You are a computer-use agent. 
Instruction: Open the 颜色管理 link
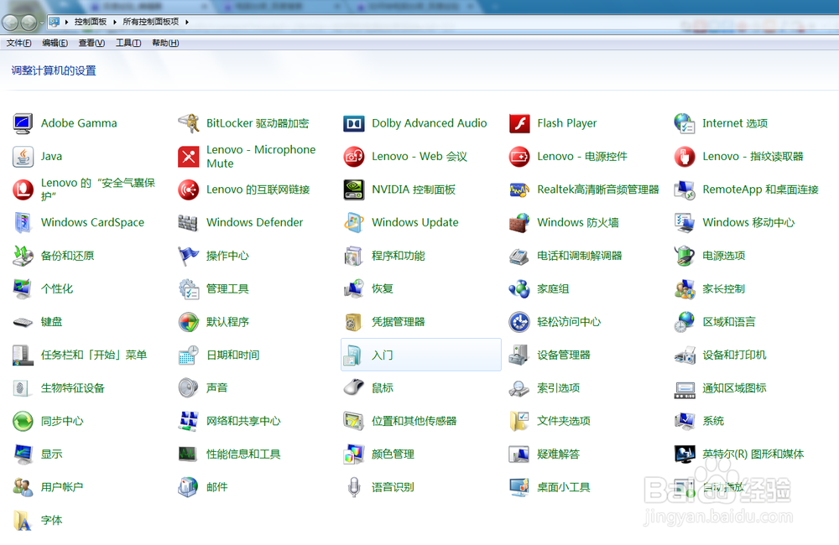pos(393,454)
